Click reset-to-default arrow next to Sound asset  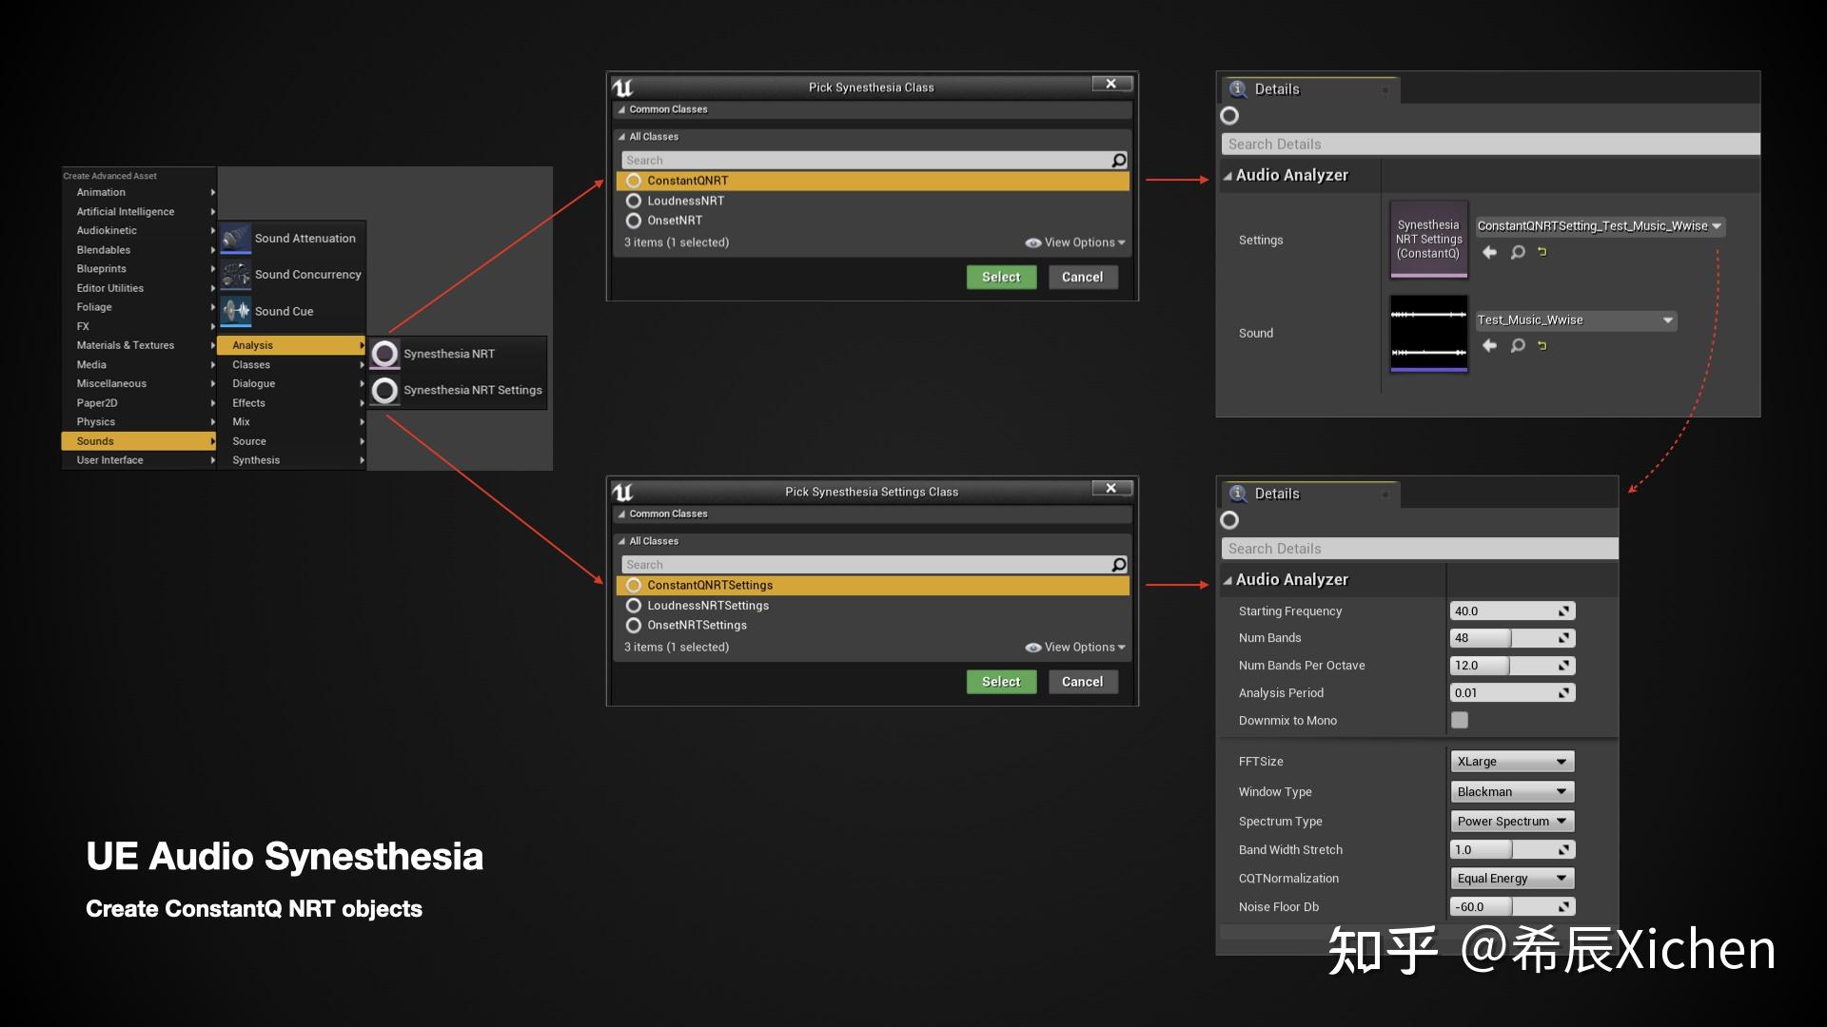pos(1542,345)
